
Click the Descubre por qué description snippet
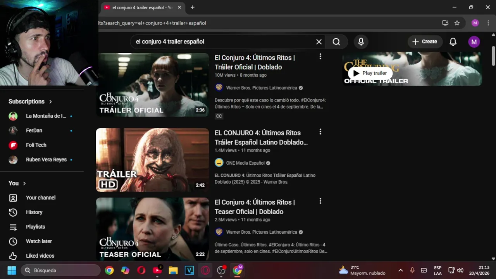270,103
